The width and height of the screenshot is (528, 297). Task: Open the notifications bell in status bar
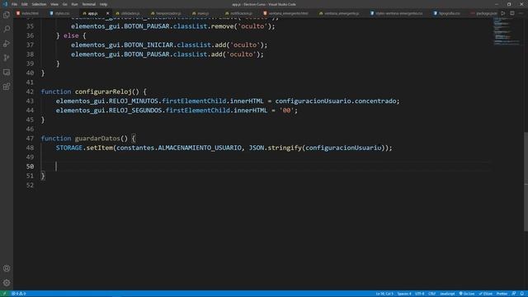point(522,294)
